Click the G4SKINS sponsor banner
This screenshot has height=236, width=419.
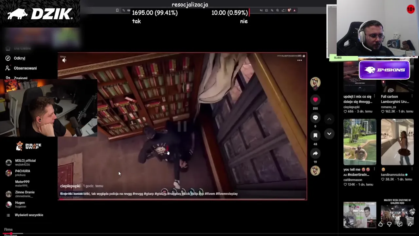click(x=384, y=70)
